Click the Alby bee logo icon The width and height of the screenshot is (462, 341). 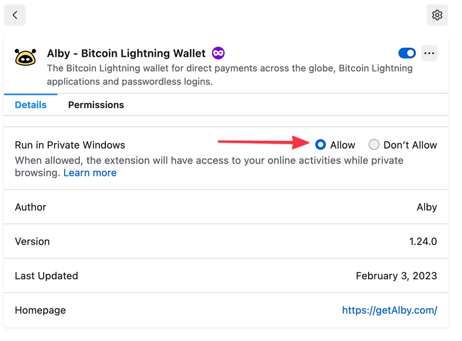(x=25, y=57)
